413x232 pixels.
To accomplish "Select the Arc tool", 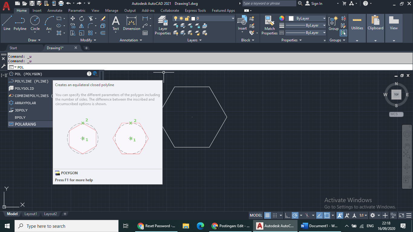I will pos(49,23).
